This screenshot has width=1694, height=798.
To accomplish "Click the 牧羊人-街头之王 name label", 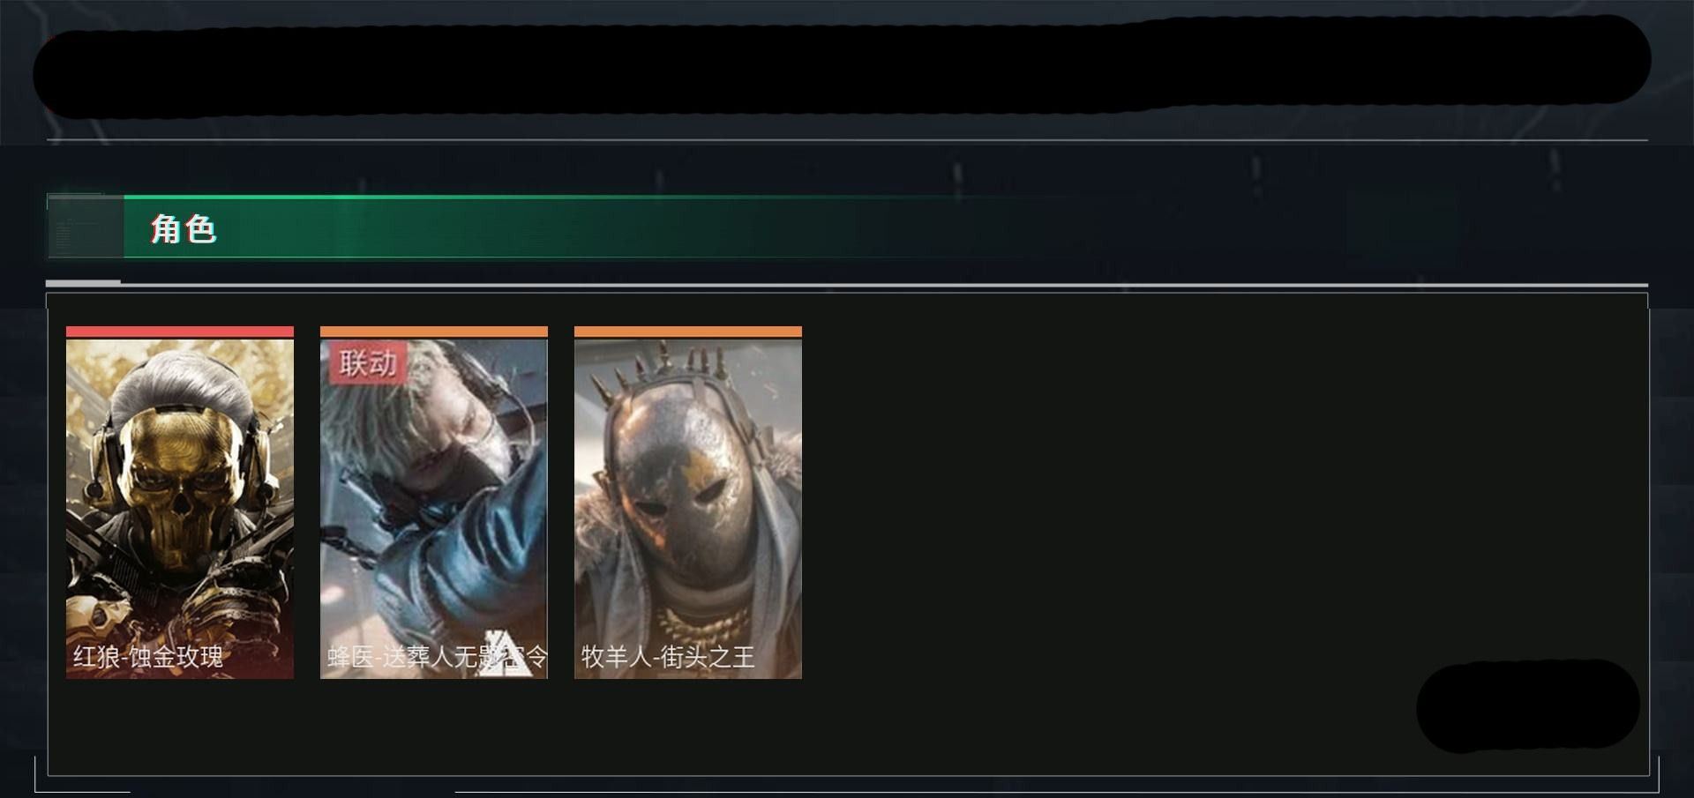I will [x=668, y=657].
